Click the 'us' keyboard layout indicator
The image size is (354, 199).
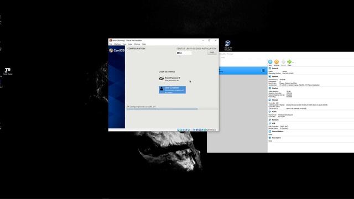(184, 53)
